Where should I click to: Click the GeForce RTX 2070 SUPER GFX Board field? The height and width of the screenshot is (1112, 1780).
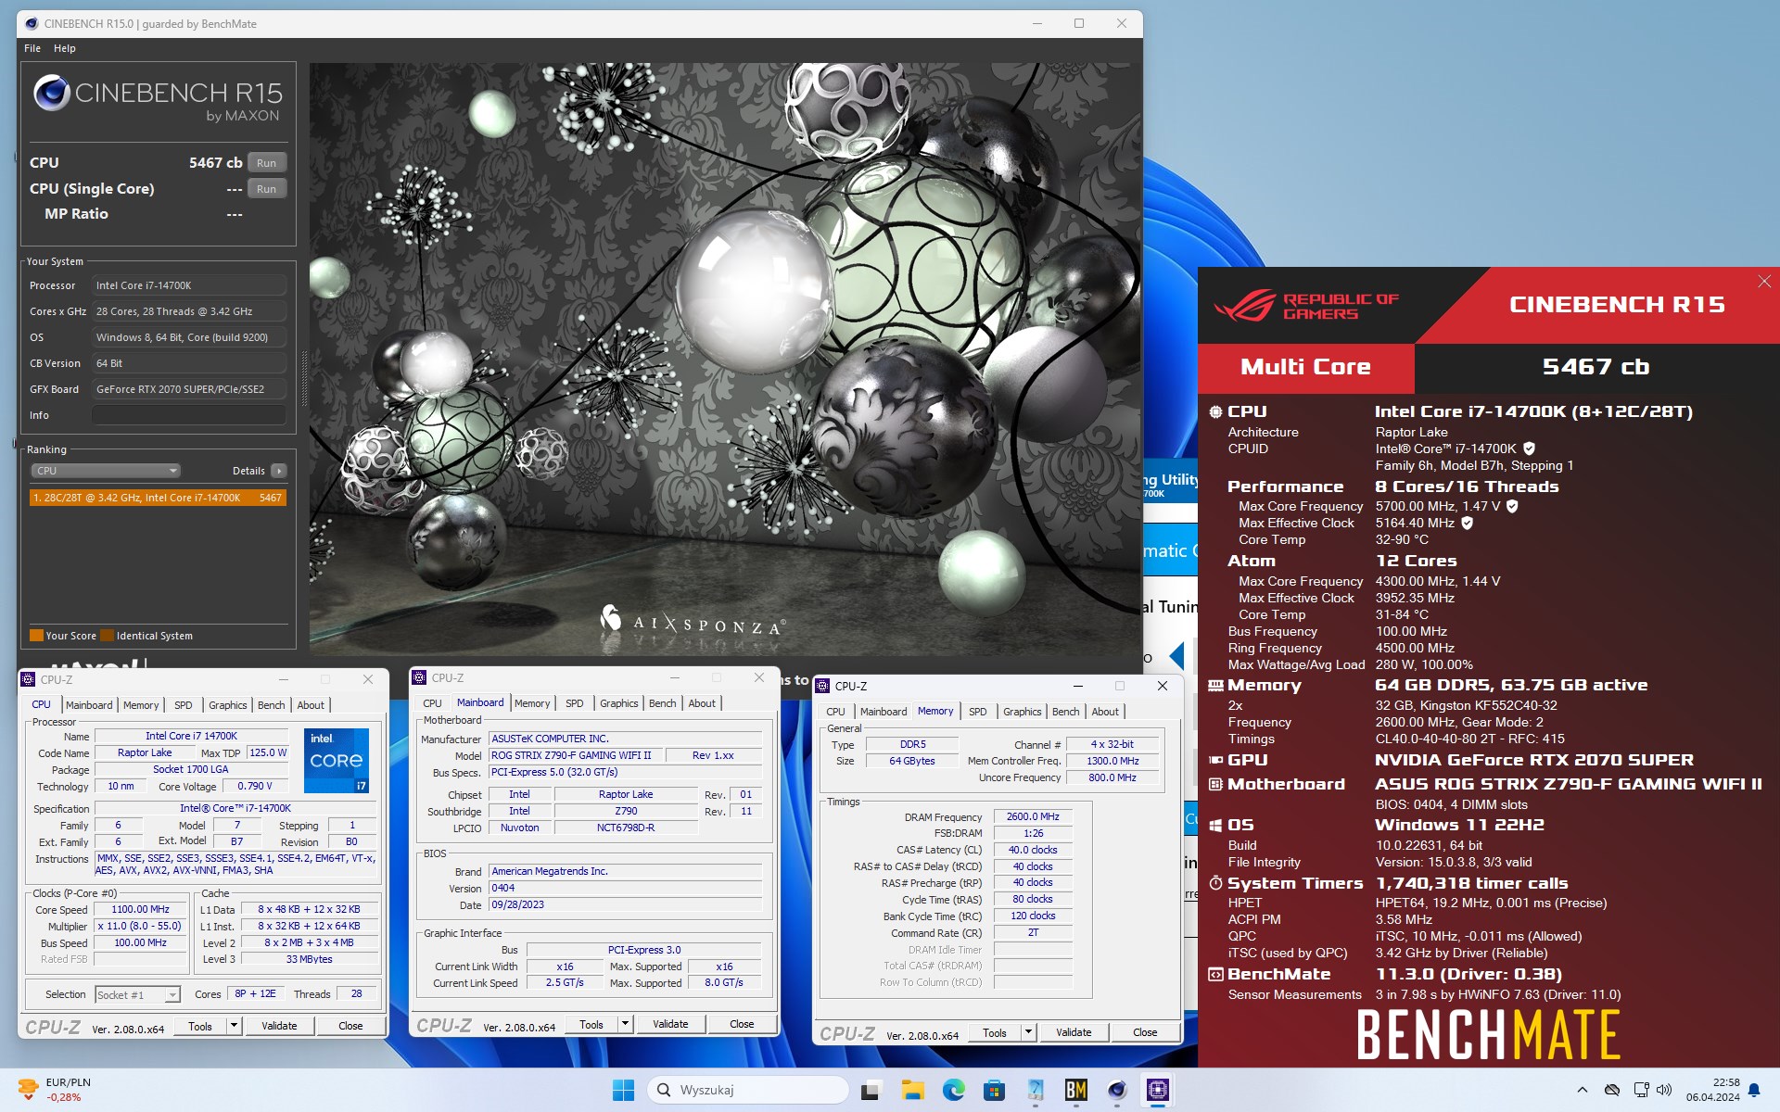189,389
